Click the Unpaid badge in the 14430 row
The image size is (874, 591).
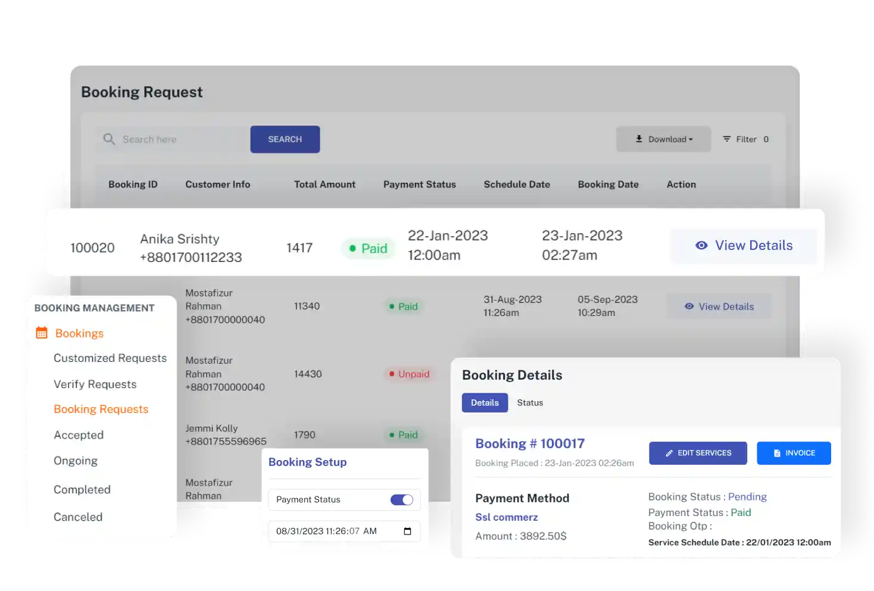[x=409, y=374]
